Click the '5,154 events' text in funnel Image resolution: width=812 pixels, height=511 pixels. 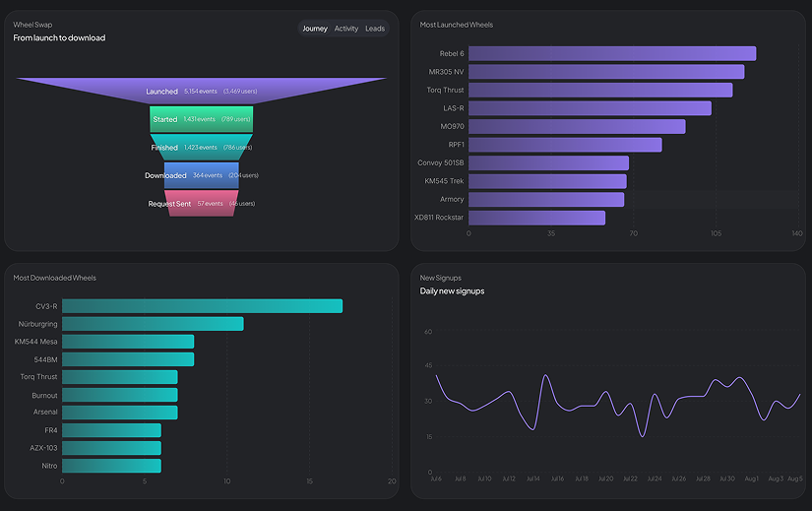coord(201,92)
